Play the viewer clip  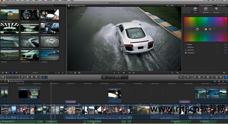124,73
